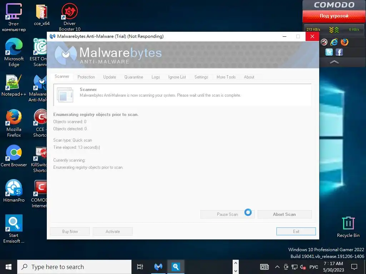Open KillSwitch Shortcut desktop icon
Screen dimensions: 366x274
pyautogui.click(x=39, y=159)
